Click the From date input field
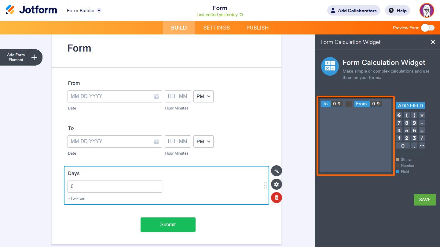The width and height of the screenshot is (440, 247). (115, 96)
